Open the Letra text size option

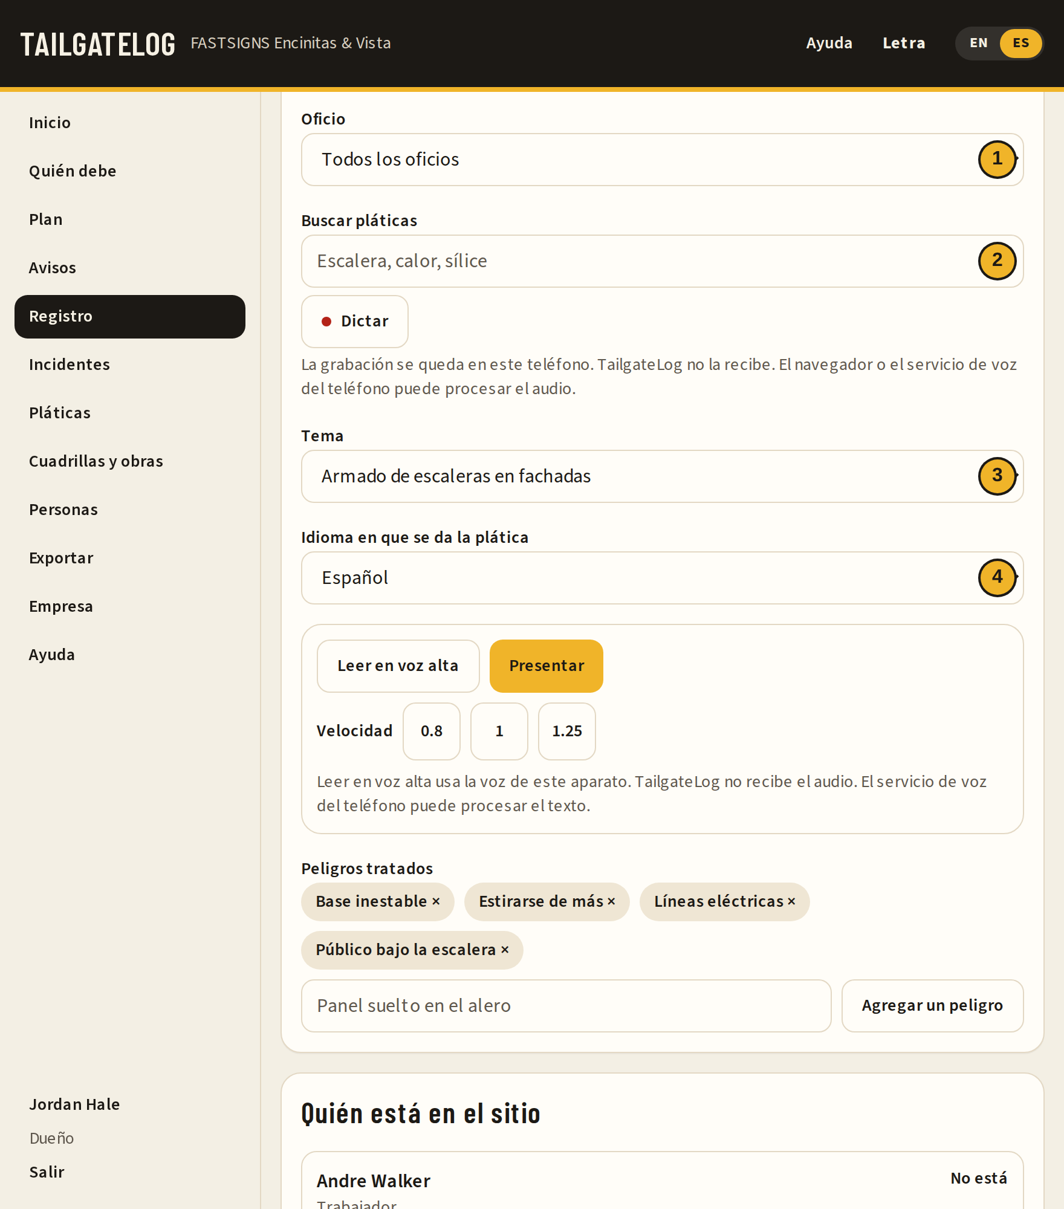(x=904, y=44)
